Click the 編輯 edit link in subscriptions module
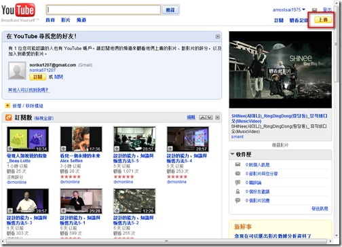342x247 pixels. [191, 117]
